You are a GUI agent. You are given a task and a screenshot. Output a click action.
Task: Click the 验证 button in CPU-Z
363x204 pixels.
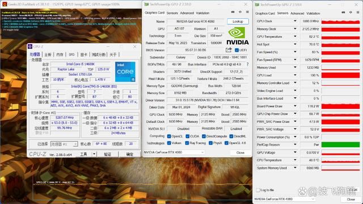(x=107, y=154)
